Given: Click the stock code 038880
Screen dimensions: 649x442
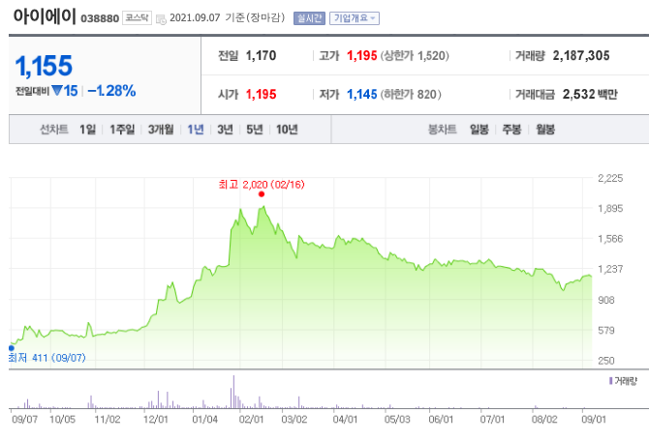Looking at the screenshot, I should coord(100,18).
